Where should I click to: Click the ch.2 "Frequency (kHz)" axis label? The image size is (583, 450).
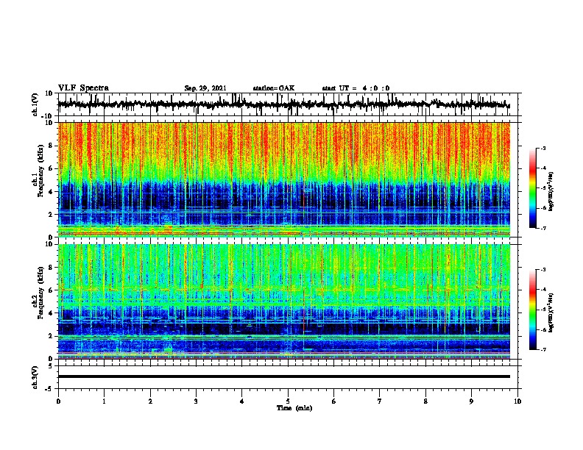tap(40, 293)
